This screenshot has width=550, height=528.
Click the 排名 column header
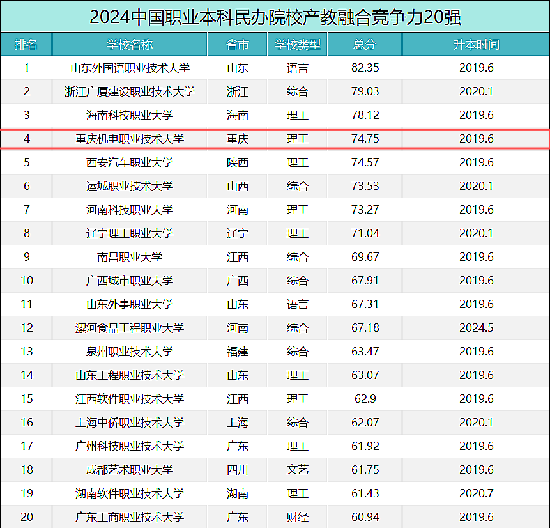point(26,45)
